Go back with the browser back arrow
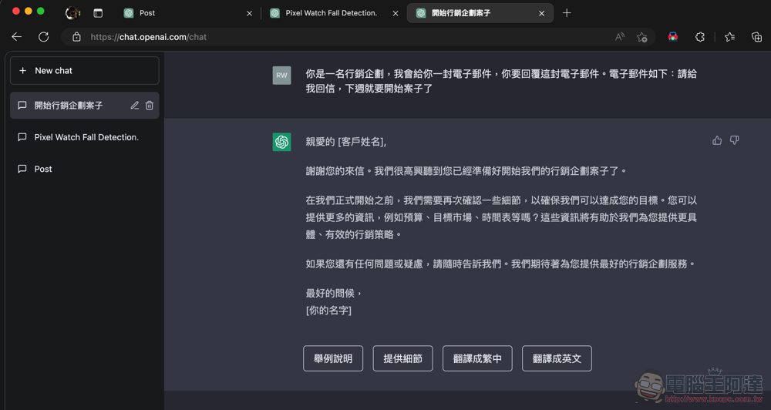The height and width of the screenshot is (410, 771). click(17, 37)
